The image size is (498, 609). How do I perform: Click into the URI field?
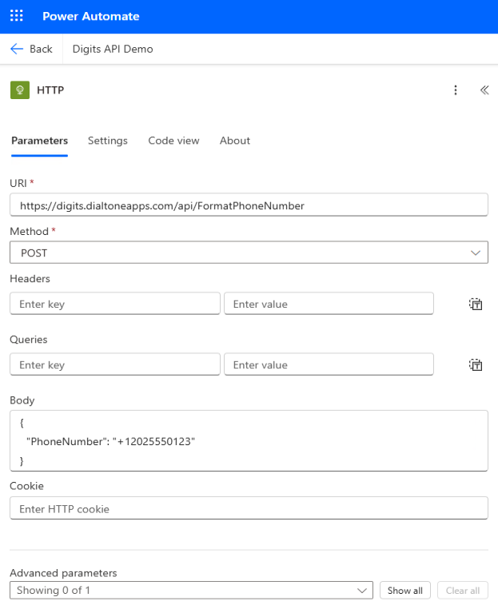[249, 205]
